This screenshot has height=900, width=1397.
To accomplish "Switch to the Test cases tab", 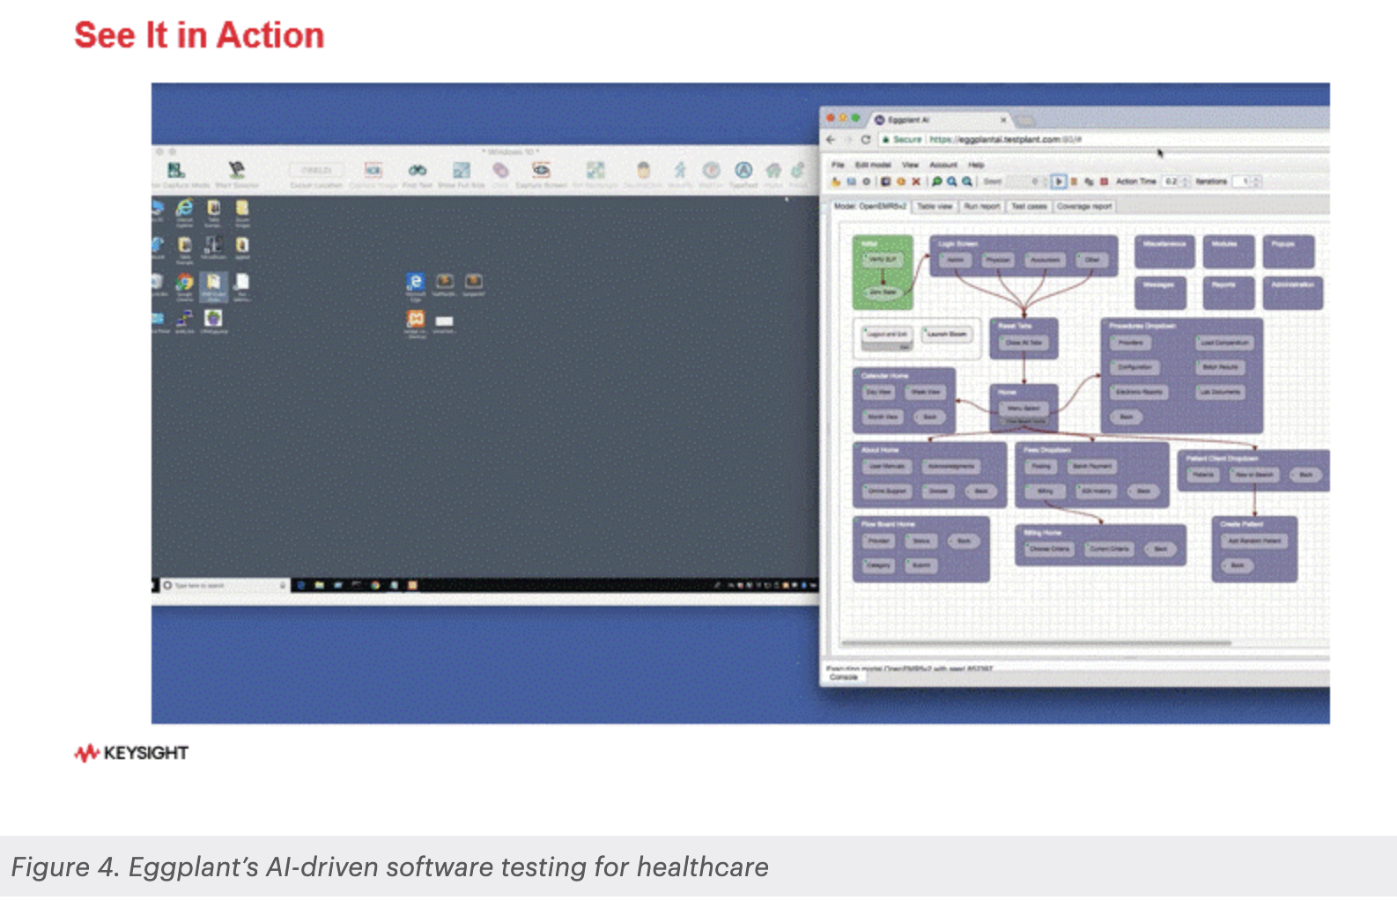I will tap(1029, 206).
